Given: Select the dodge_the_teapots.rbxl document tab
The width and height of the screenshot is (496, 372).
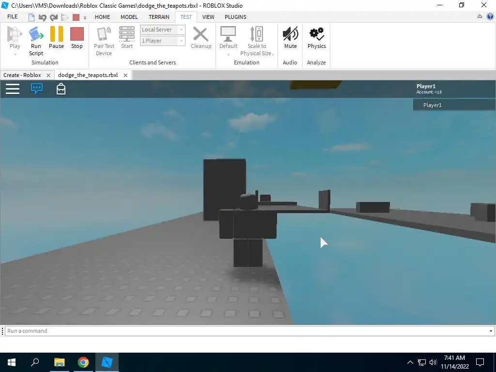Looking at the screenshot, I should [x=88, y=75].
